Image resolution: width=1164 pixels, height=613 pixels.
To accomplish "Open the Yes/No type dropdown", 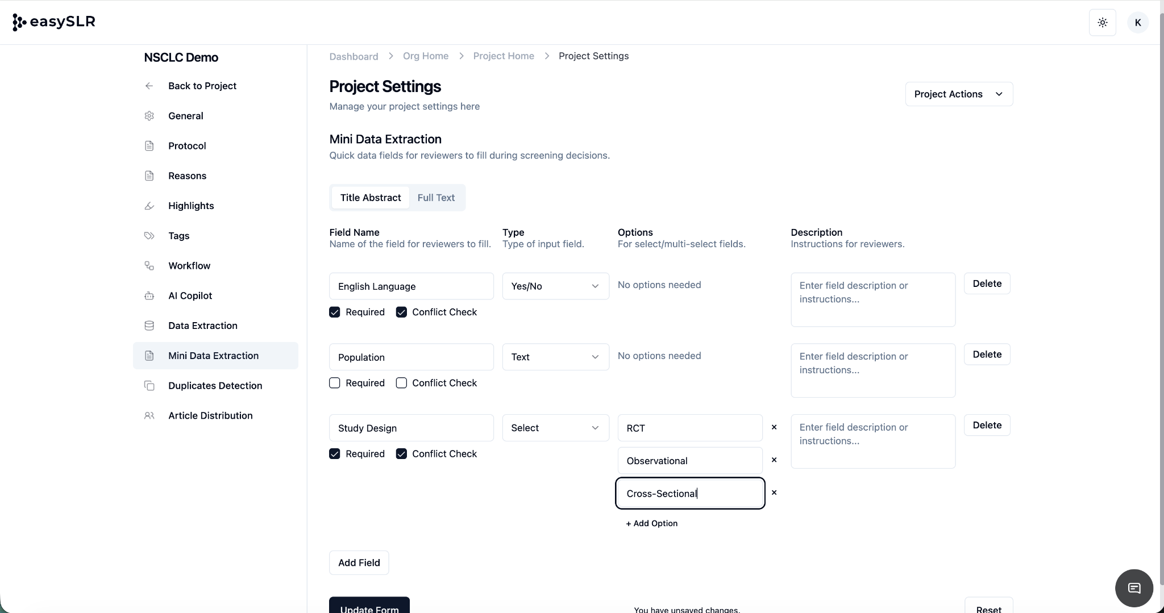I will coord(555,286).
